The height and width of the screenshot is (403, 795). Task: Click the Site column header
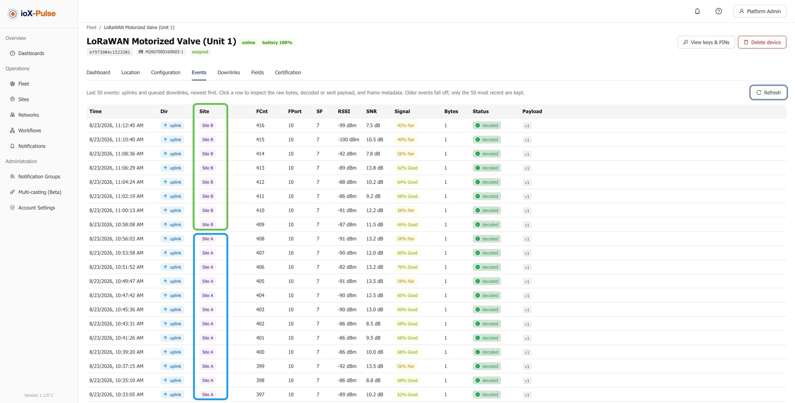coord(204,111)
